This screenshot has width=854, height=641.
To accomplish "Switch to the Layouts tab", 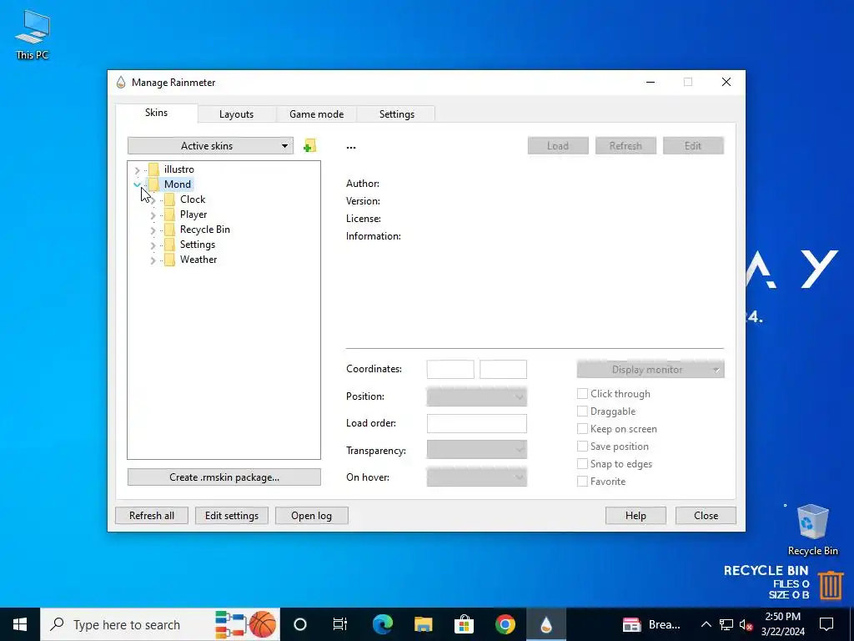I will 236,114.
